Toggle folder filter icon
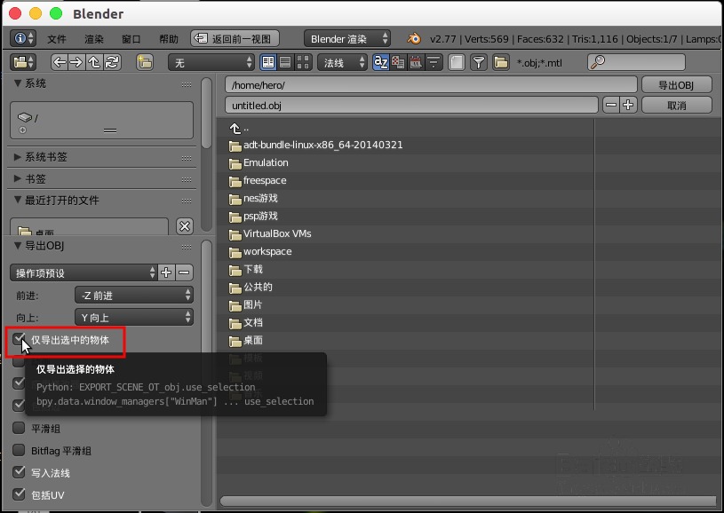724x513 pixels. [x=500, y=62]
